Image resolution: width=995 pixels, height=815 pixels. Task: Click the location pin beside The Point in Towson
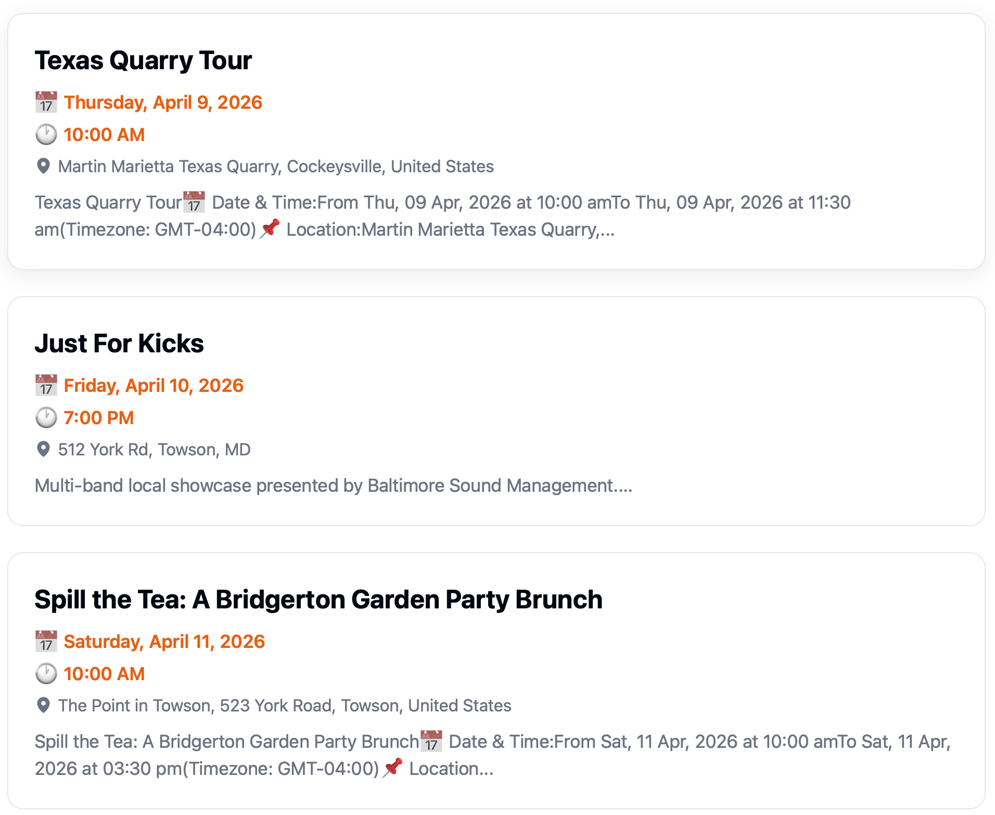44,705
